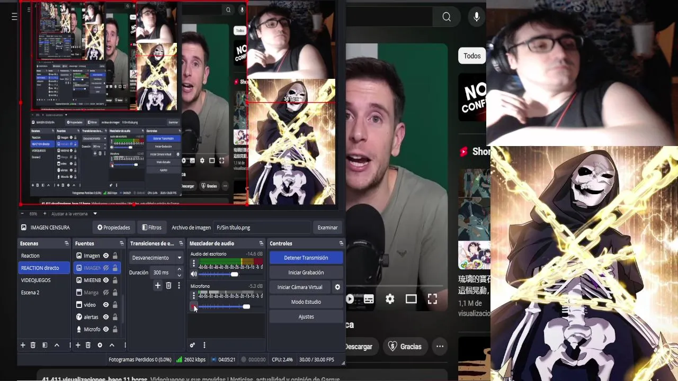Open Microfono three-dot options menu
Screen dimensions: 678x381
coord(194,296)
